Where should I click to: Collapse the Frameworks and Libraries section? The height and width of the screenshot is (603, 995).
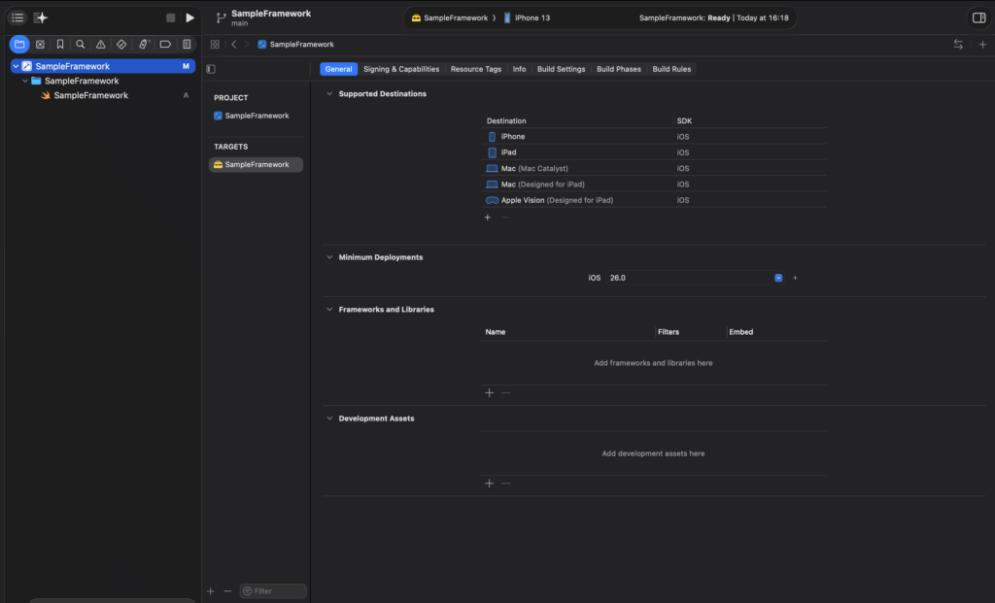coord(328,310)
